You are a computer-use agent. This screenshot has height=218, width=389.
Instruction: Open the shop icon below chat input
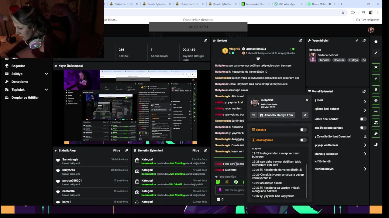218,199
